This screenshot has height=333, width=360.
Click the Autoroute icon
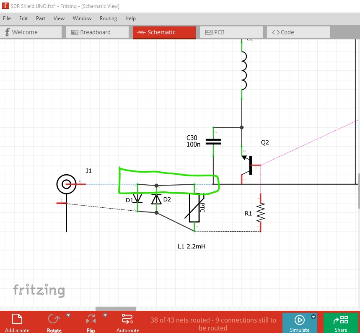(128, 319)
